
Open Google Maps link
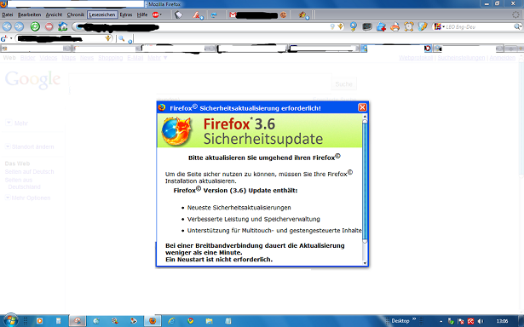coord(68,58)
